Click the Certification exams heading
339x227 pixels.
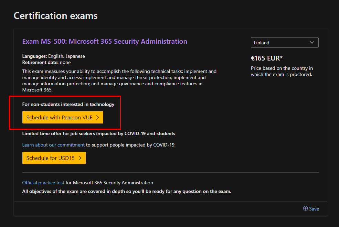coord(55,16)
